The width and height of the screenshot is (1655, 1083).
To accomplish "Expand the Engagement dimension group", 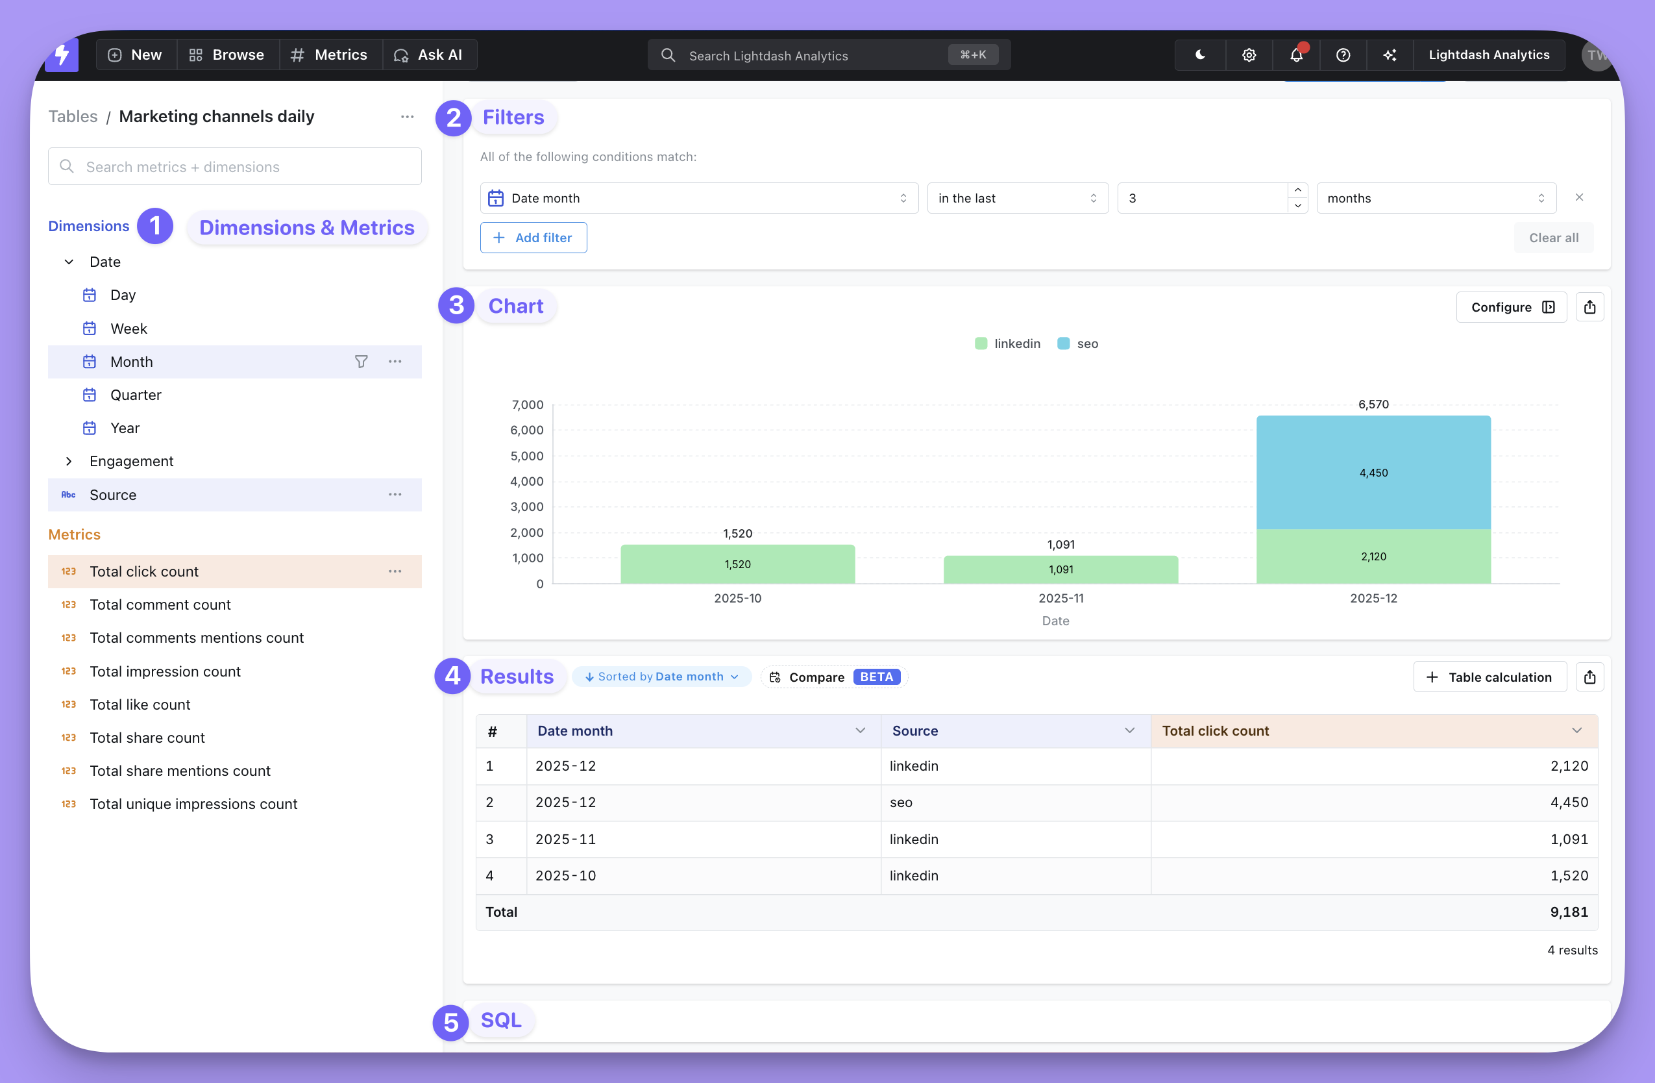I will 69,461.
